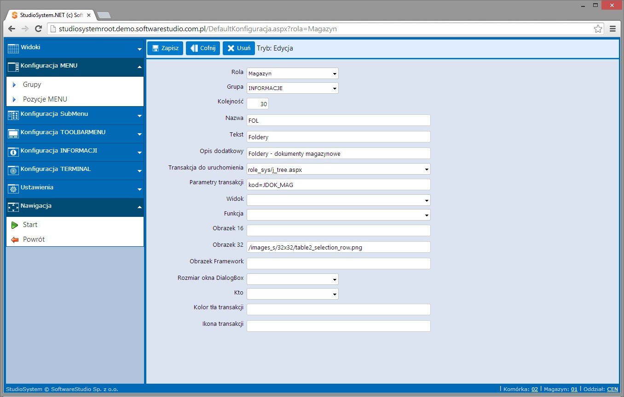Open the Funkcja dropdown
624x397 pixels.
(339, 215)
